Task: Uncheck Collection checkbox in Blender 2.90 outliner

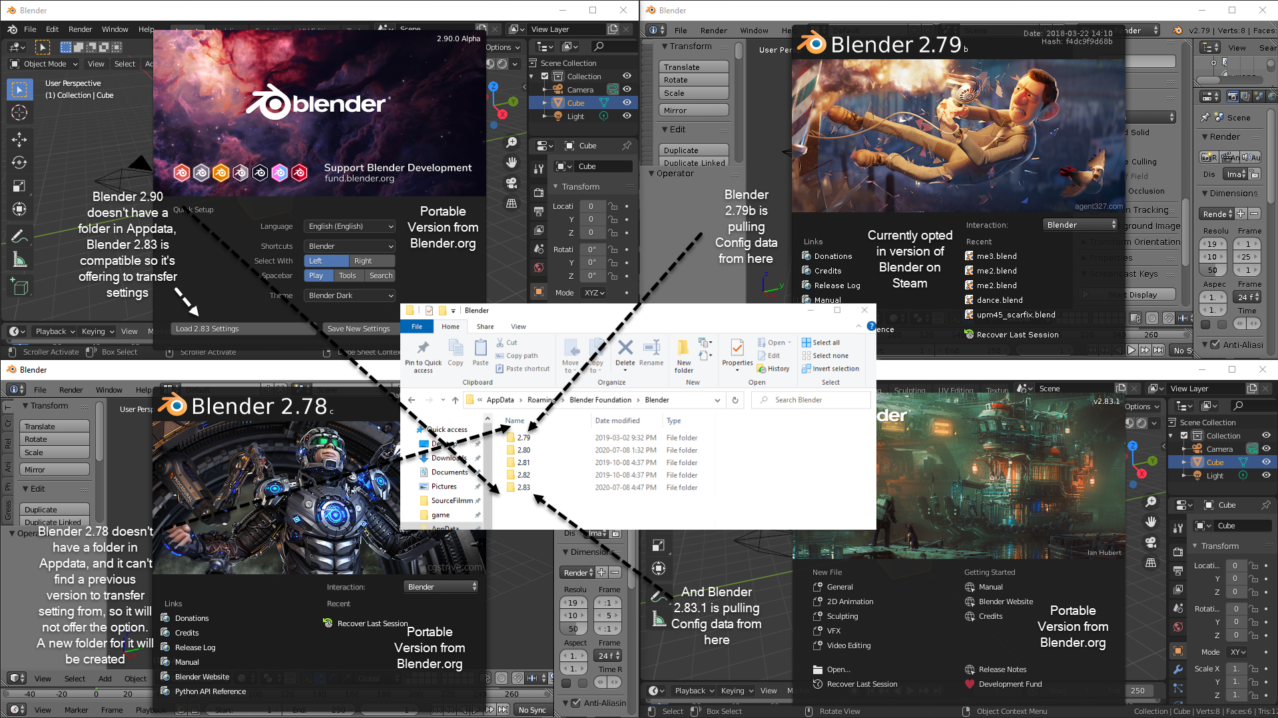Action: [545, 77]
